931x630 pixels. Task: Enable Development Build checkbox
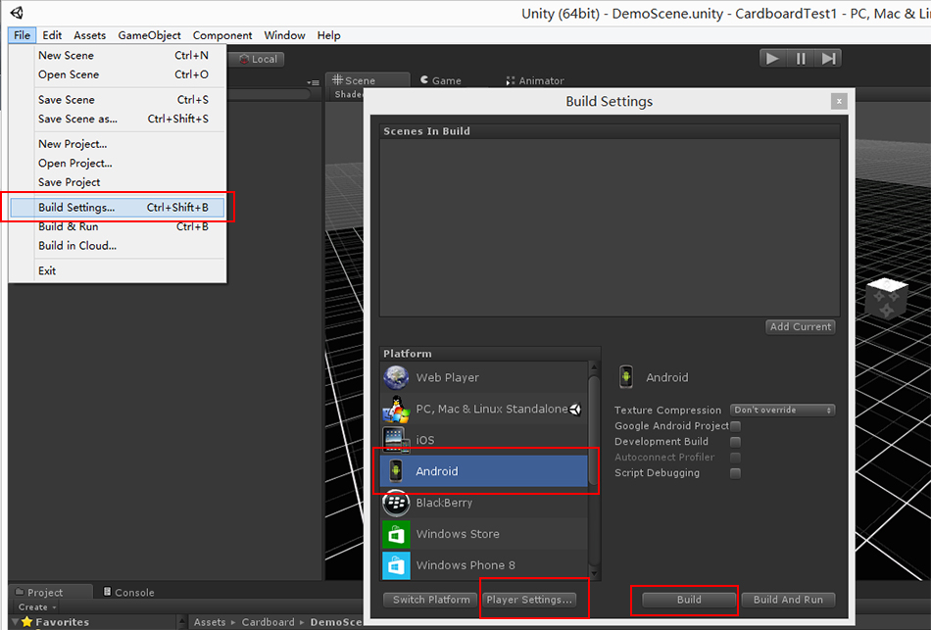(735, 442)
